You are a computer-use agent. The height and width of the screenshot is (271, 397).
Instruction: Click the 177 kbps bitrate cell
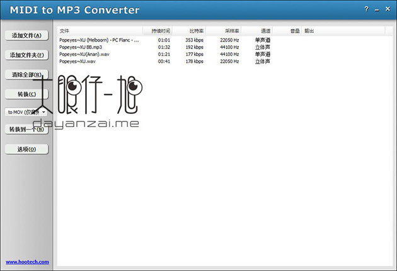(194, 54)
